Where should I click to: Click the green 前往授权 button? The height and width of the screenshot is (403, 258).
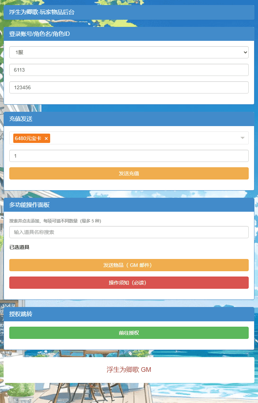129,333
